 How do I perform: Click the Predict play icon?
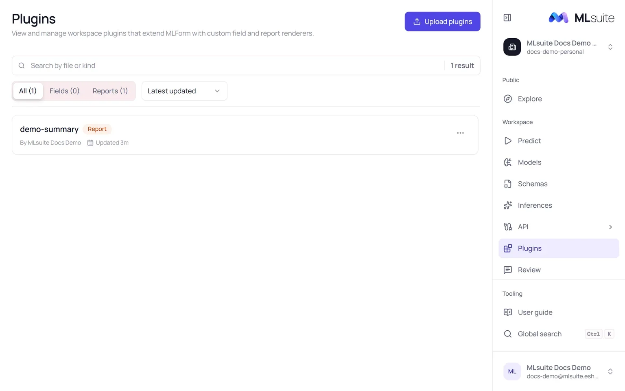click(x=508, y=141)
